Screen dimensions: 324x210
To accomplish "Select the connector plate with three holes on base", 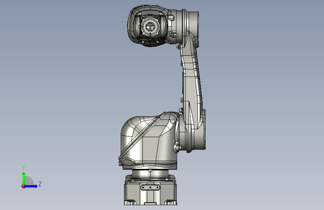I will point(150,188).
